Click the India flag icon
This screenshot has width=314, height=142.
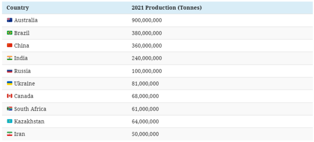click(x=10, y=58)
